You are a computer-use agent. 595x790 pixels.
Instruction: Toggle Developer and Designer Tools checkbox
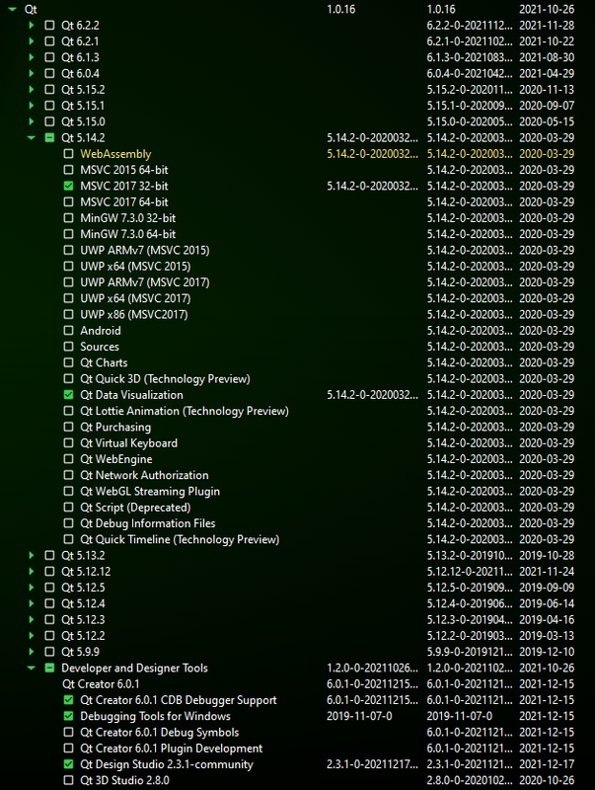pos(49,668)
